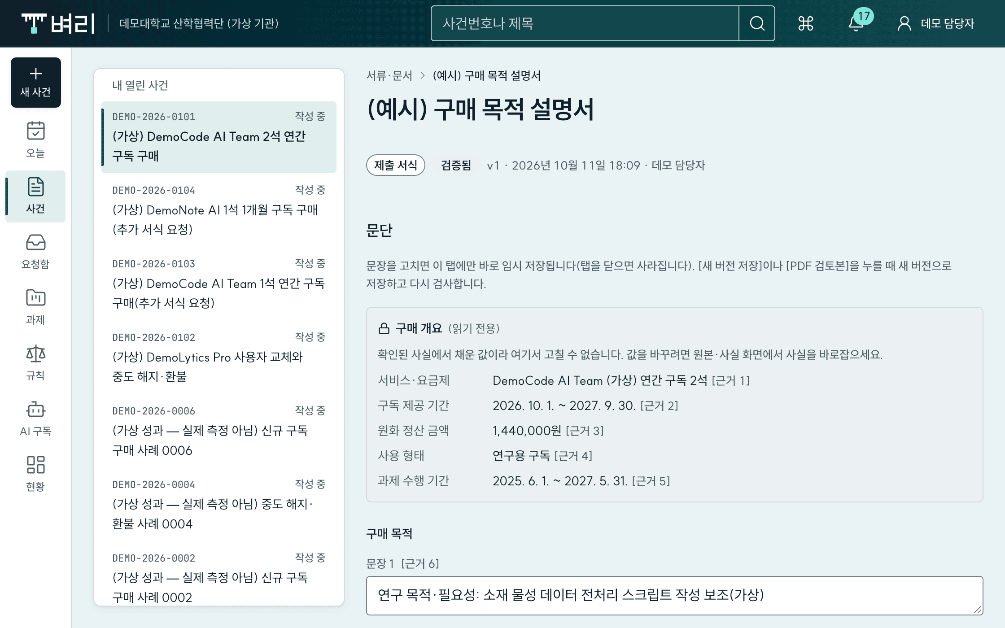Screen dimensions: 1005x628
Task: Open the 데모 담당자 user menu
Action: coord(935,23)
